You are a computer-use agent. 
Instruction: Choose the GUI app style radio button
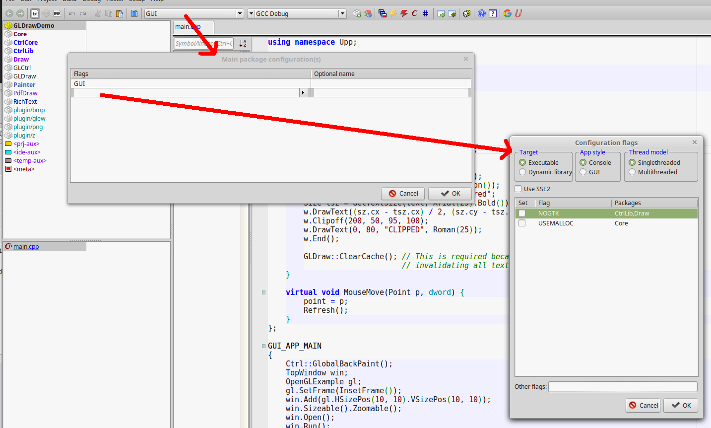click(583, 172)
